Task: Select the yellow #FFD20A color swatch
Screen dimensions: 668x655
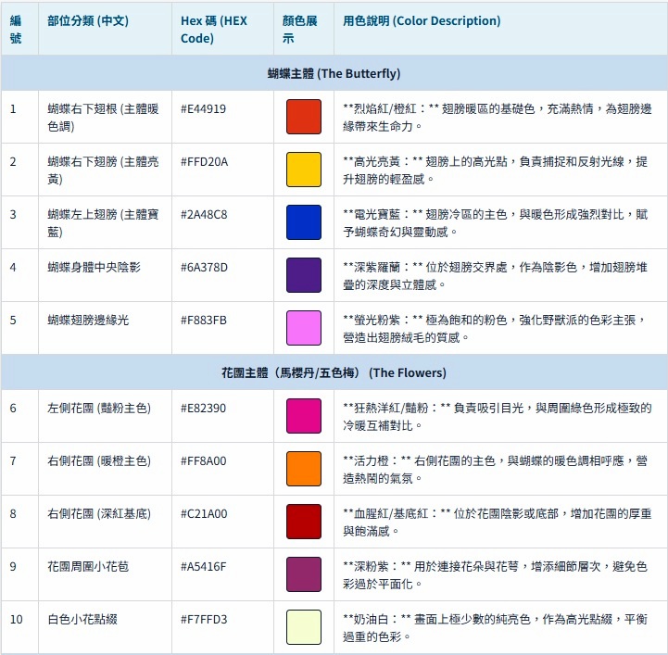Action: (303, 170)
